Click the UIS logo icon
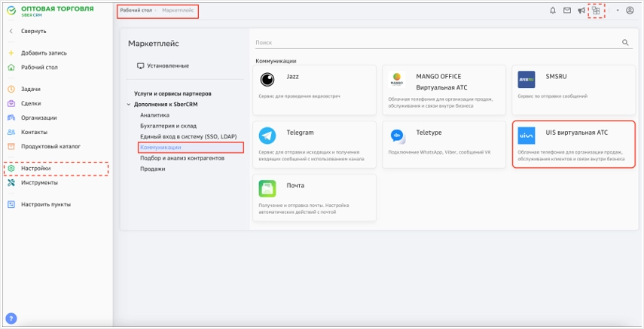Screen dimensions: 644x329 coord(526,135)
